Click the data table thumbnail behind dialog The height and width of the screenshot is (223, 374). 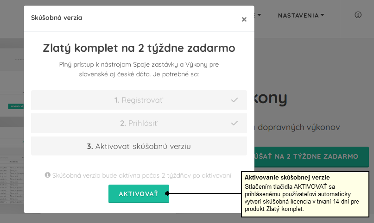(12, 182)
